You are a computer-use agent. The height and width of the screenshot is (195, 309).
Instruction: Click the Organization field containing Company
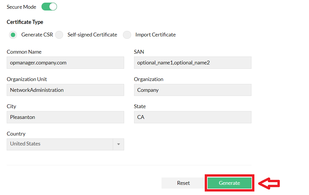192,90
